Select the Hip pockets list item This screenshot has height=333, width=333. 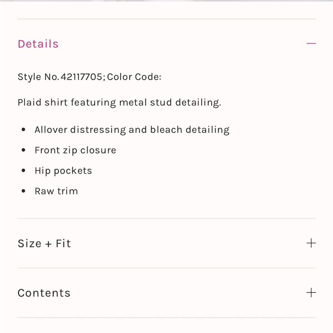pos(63,171)
